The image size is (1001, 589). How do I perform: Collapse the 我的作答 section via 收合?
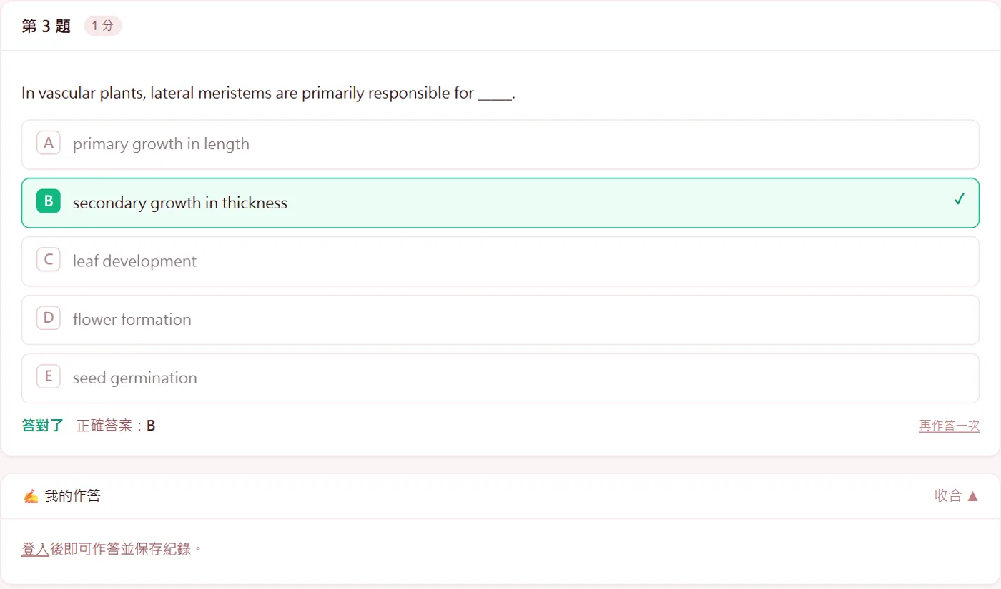(957, 495)
